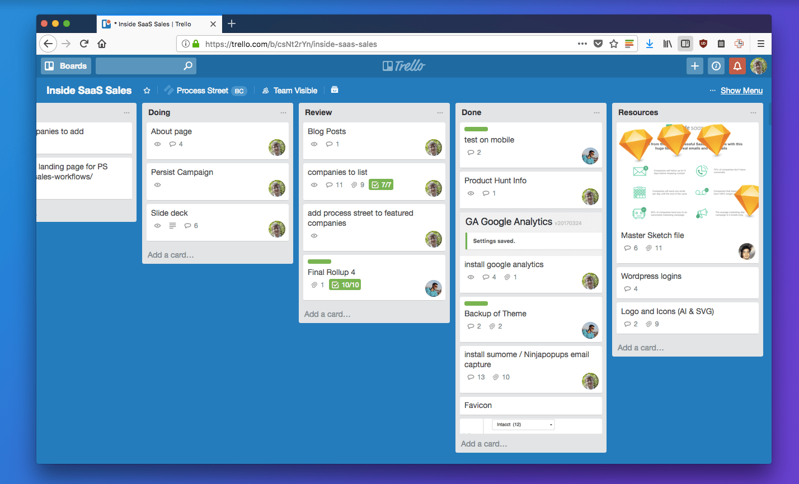This screenshot has height=484, width=799.
Task: Open Trello information icon
Action: 716,66
